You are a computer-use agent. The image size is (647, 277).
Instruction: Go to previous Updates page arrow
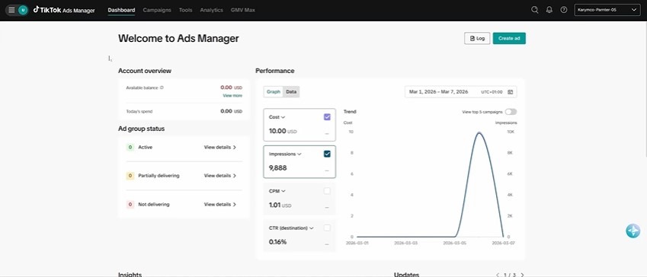[x=498, y=275]
